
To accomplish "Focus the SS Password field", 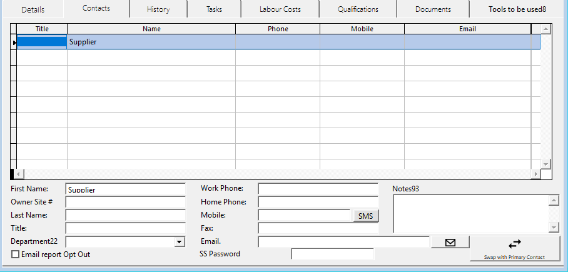I will click(332, 254).
